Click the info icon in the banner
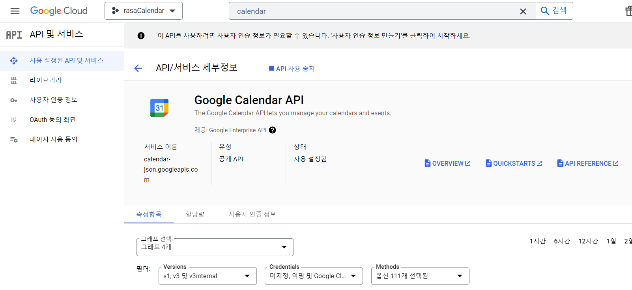The width and height of the screenshot is (632, 290). click(x=141, y=36)
